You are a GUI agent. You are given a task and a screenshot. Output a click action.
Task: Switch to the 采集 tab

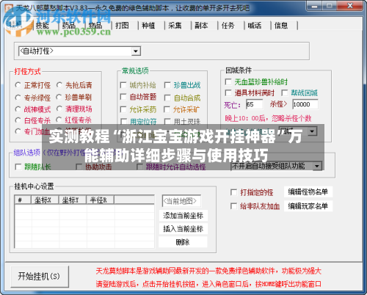(x=175, y=26)
